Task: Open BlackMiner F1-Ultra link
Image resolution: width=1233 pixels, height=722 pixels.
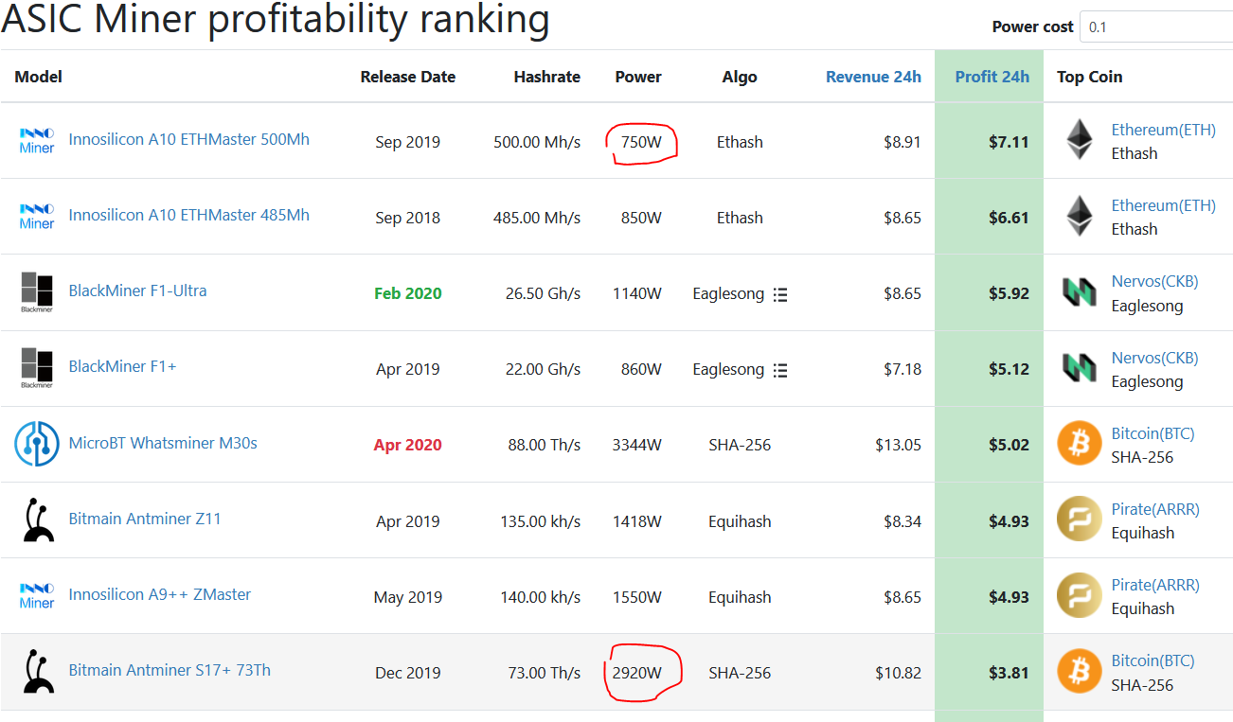Action: (x=137, y=291)
